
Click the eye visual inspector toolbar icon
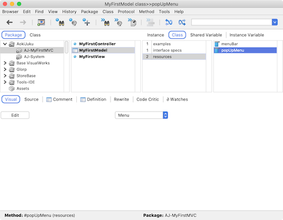(x=41, y=23)
